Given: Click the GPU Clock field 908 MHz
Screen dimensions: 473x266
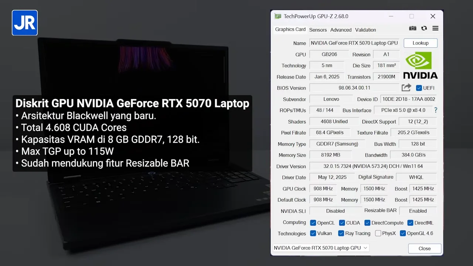Looking at the screenshot, I should (x=323, y=188).
